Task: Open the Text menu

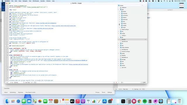Action: 30,1
